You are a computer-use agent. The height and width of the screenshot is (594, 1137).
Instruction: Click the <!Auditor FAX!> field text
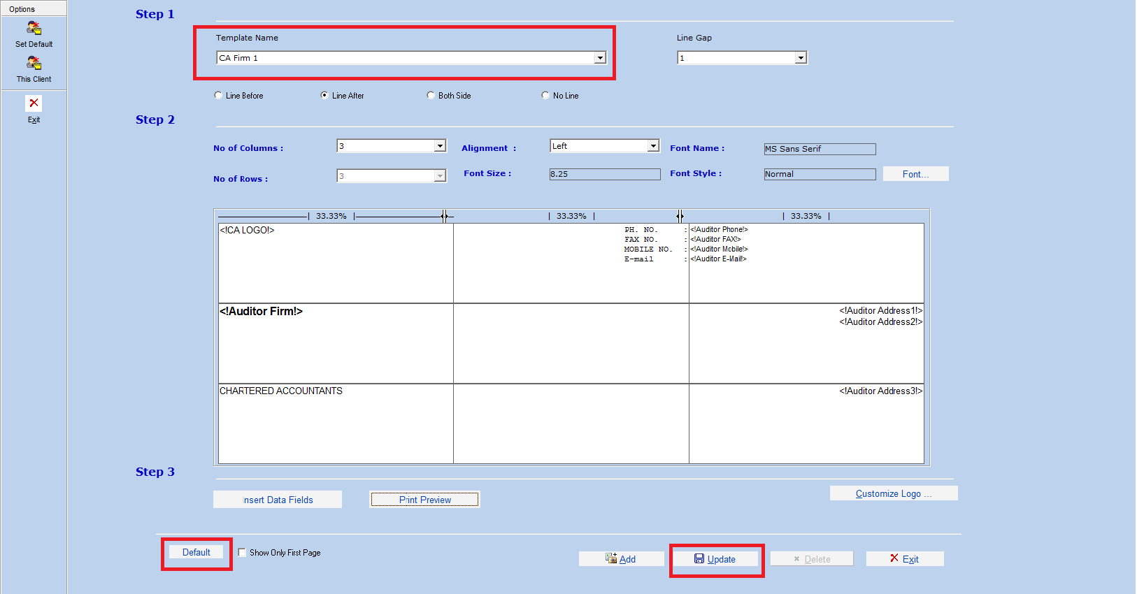[715, 239]
